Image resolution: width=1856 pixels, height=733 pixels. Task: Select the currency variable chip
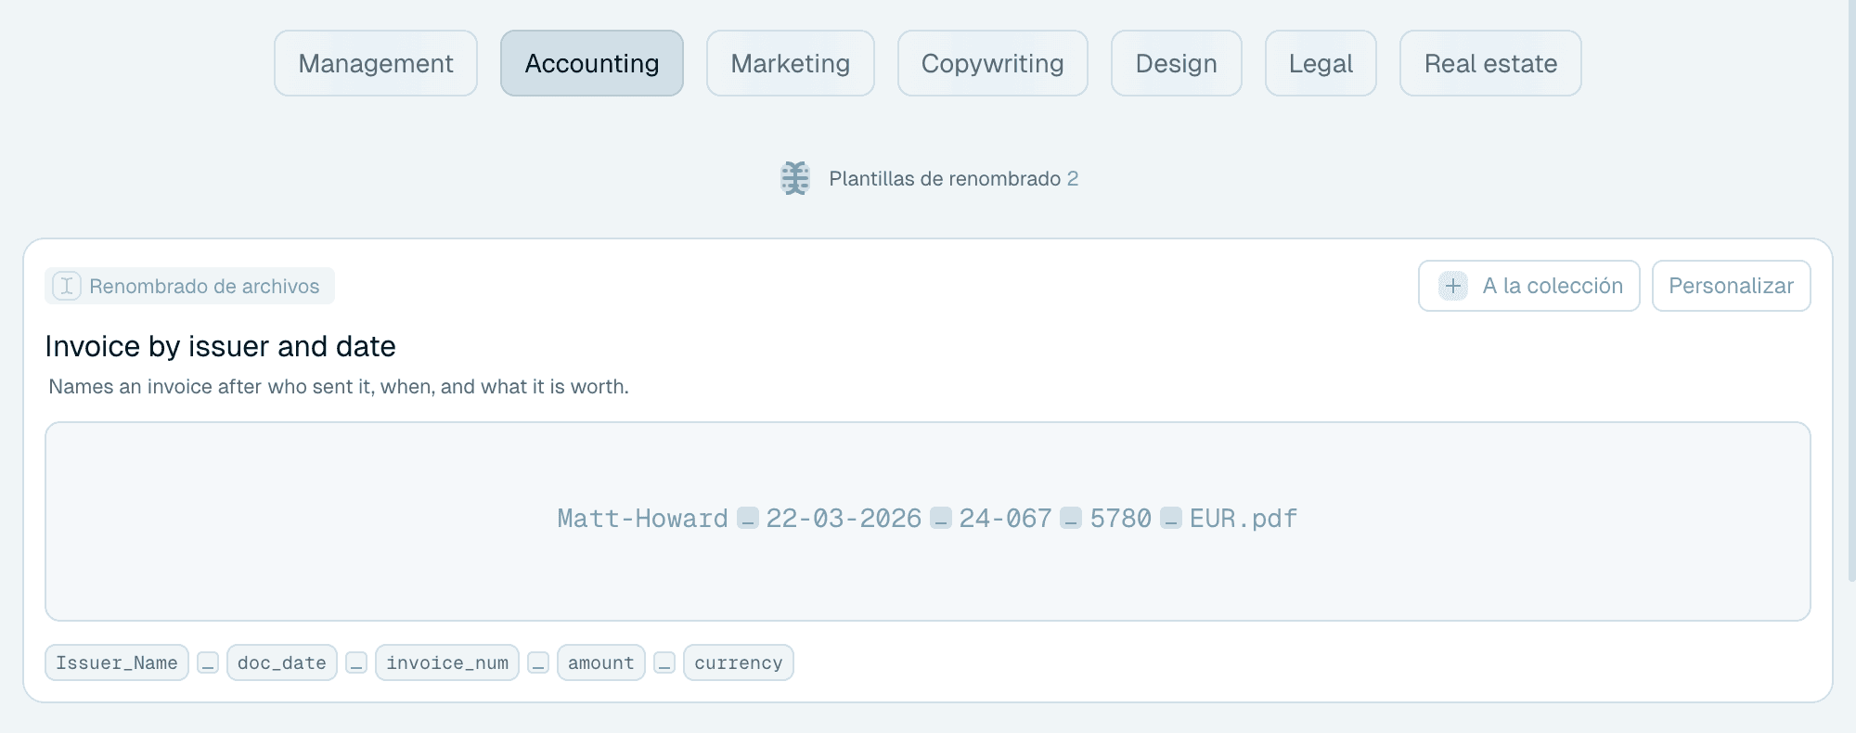tap(739, 662)
